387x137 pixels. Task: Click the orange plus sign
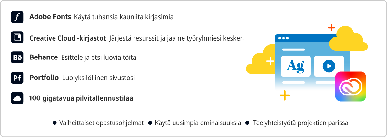pos(331,28)
